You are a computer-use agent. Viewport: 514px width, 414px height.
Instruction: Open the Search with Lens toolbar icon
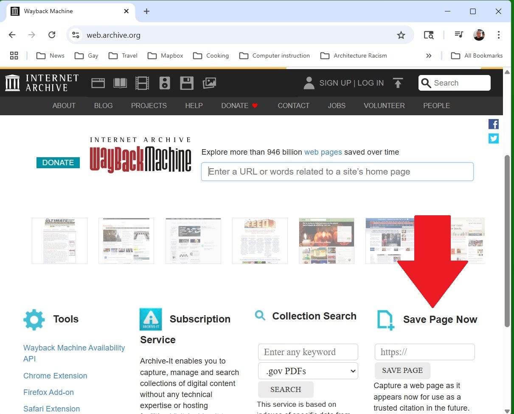pos(429,35)
